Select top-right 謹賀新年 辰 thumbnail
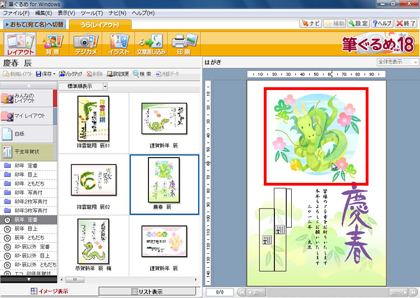The height and width of the screenshot is (298, 420). 164,119
